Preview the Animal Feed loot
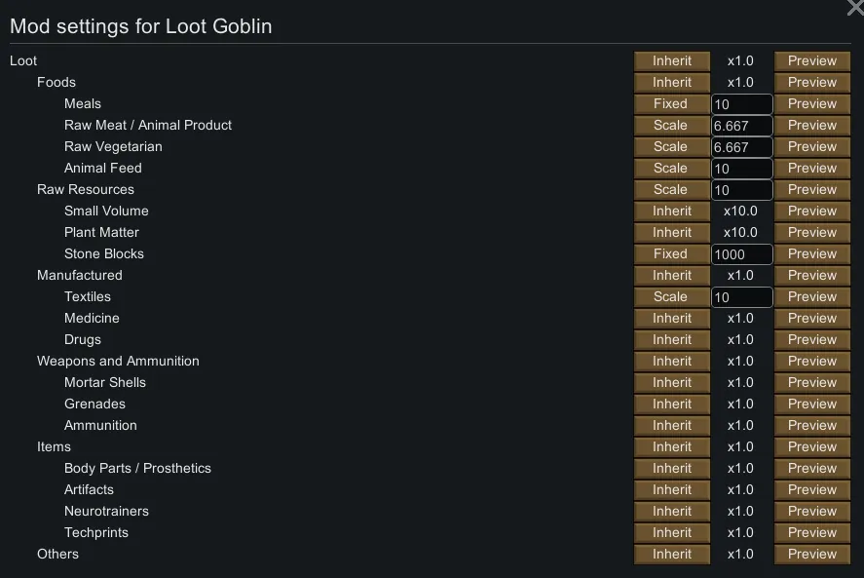This screenshot has width=864, height=578. tap(812, 168)
